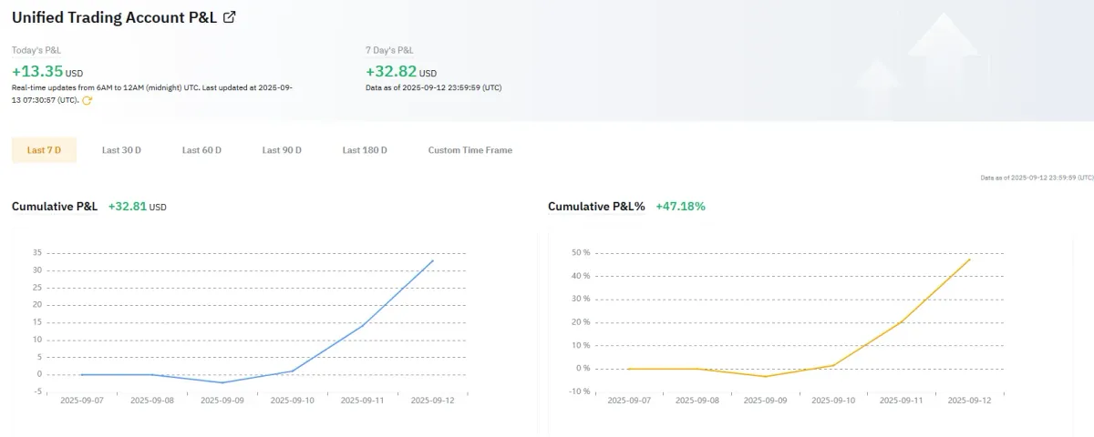1094x437 pixels.
Task: Open the Custom Time Frame option
Action: click(470, 150)
